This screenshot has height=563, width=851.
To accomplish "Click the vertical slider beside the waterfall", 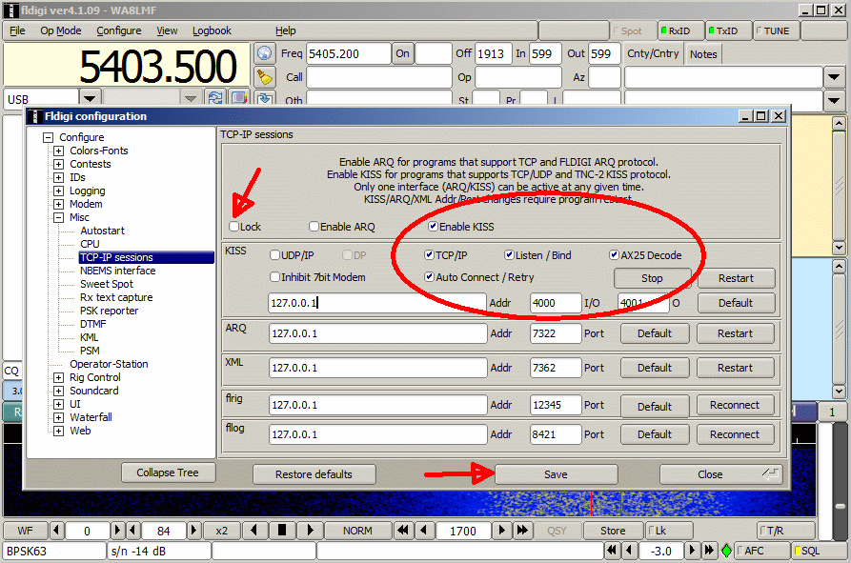I will coord(841,507).
